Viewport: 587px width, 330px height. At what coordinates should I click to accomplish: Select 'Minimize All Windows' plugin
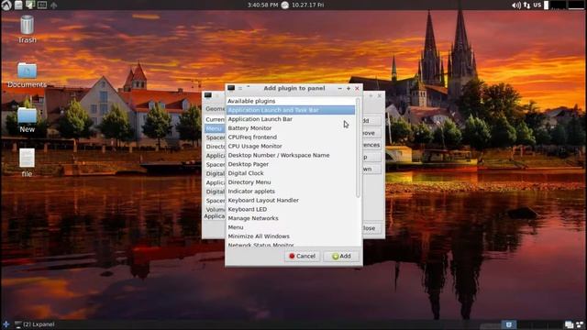click(291, 236)
